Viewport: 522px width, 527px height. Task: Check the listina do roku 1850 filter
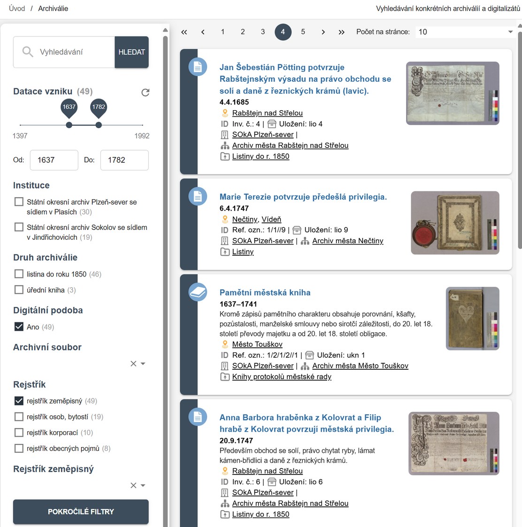click(x=19, y=274)
